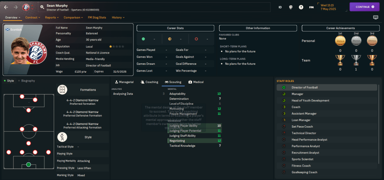384x180 pixels.
Task: Click the FM menu icon
Action: pos(311,7)
